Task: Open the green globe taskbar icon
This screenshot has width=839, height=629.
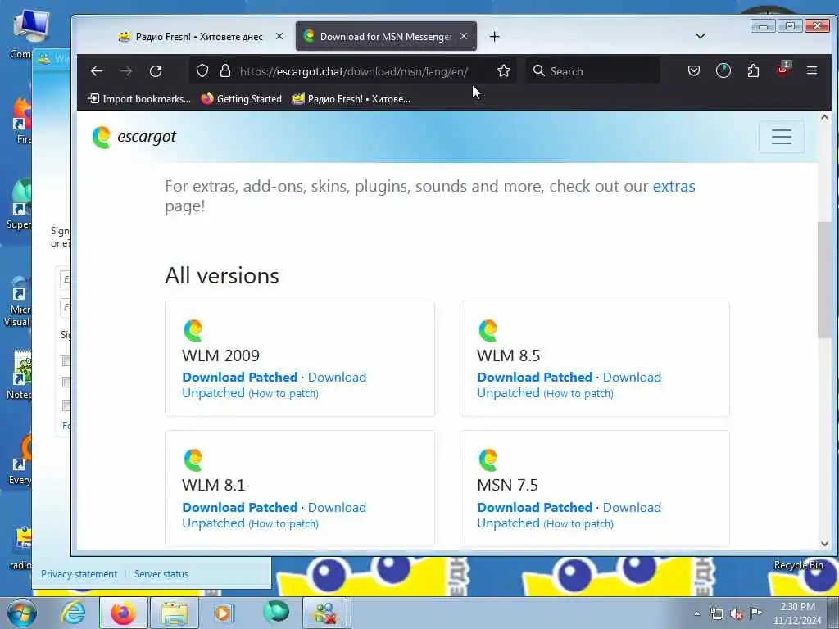Action: [x=275, y=612]
